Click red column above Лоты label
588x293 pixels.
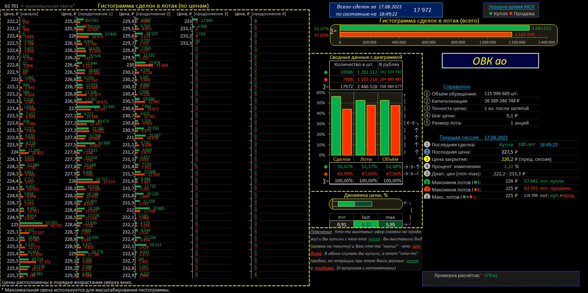coord(371,130)
